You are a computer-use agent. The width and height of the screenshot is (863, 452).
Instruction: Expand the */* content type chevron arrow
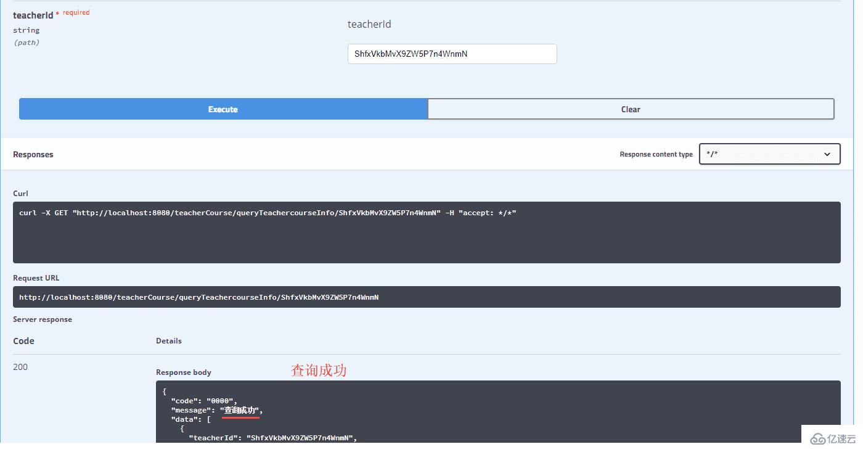pyautogui.click(x=827, y=154)
